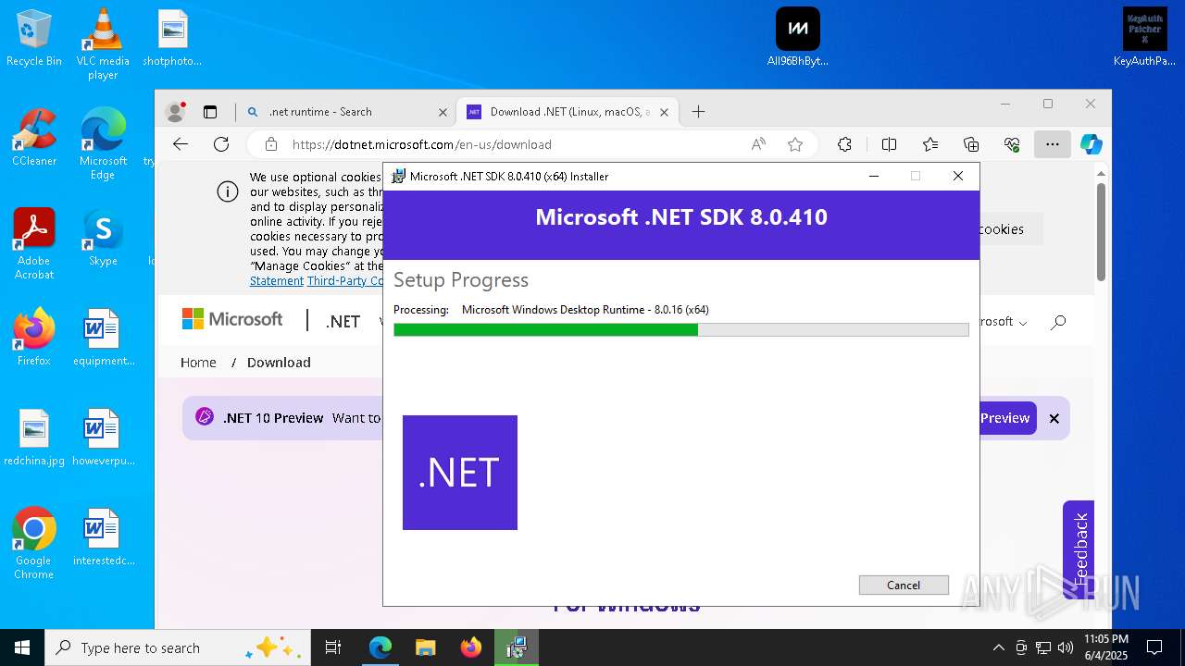Viewport: 1185px width, 666px height.
Task: Dismiss .NET 10 Preview banner
Action: tap(1054, 418)
